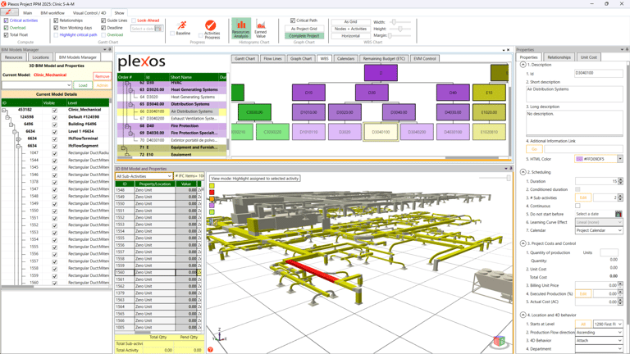Switch to the Resources tab
Viewport: 630px width, 354px height.
pyautogui.click(x=13, y=57)
